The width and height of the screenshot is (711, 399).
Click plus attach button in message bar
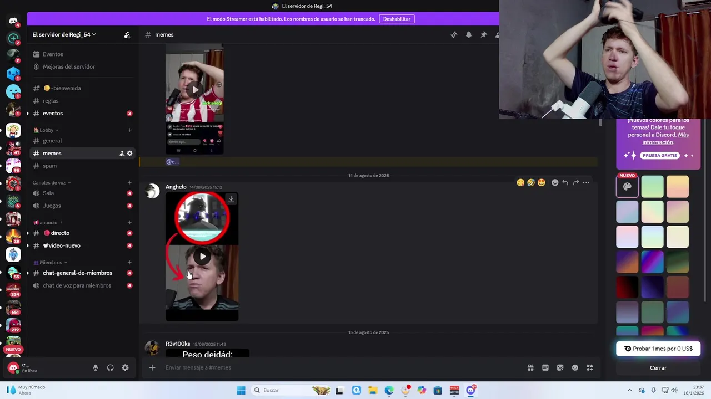point(152,367)
